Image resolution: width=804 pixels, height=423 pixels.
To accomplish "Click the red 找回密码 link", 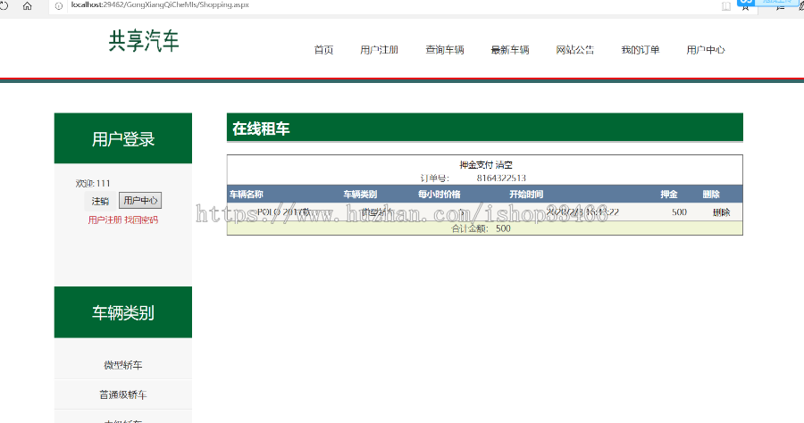I will pos(141,220).
